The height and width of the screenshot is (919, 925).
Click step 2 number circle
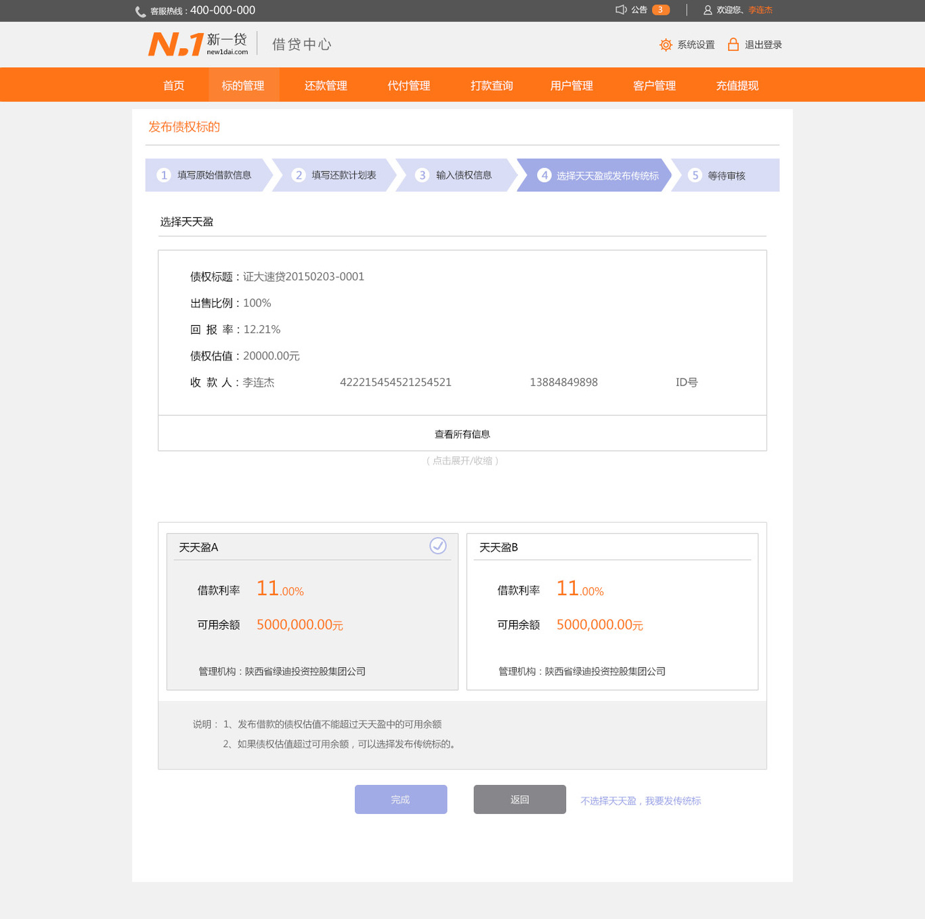pos(299,175)
